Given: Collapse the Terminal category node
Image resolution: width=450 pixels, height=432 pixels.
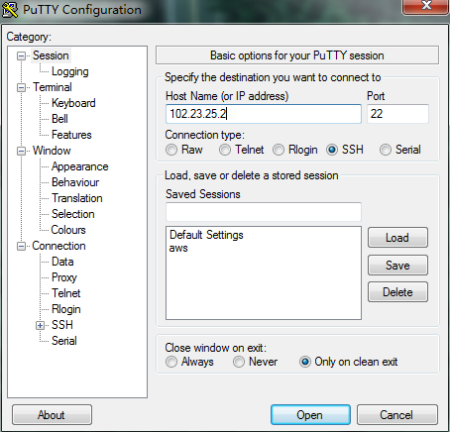Looking at the screenshot, I should tap(21, 87).
